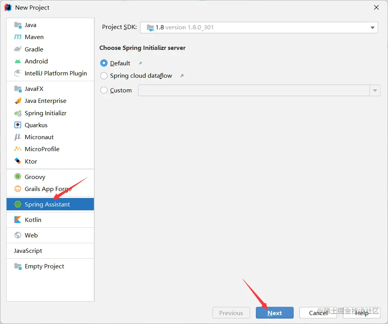This screenshot has height=324, width=388.
Task: Select the text label 'IntelliJ Platform Plugin'
Action: point(56,73)
